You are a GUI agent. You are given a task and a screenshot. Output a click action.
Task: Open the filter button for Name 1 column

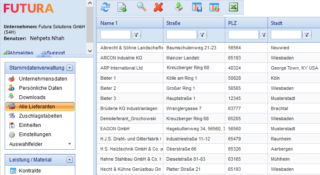(136, 35)
